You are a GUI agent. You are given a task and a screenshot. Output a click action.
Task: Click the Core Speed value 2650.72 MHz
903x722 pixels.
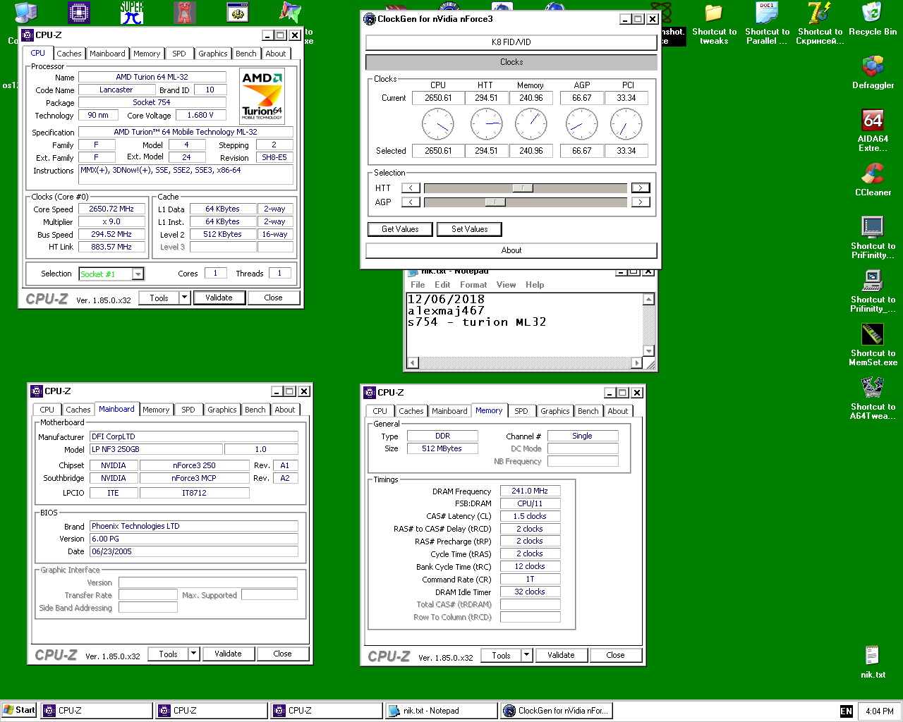tap(111, 209)
